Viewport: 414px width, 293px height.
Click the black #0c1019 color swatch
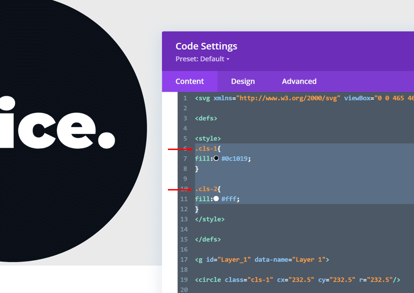tap(216, 158)
